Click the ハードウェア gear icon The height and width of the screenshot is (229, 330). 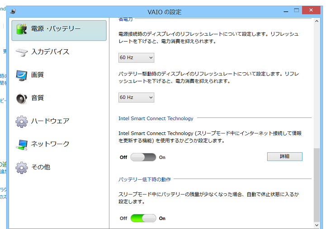pyautogui.click(x=21, y=122)
